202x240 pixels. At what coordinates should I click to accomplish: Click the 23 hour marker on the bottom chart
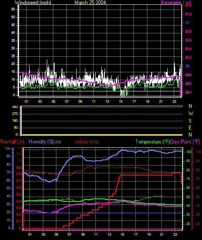click(x=175, y=234)
